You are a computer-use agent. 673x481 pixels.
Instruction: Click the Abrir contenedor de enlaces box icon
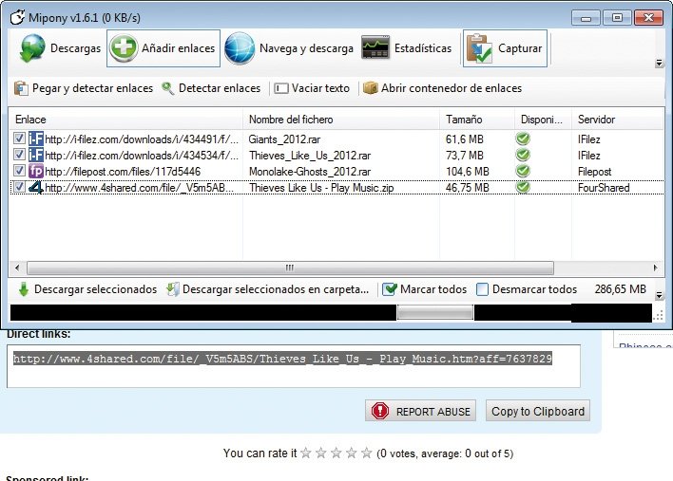pos(370,88)
